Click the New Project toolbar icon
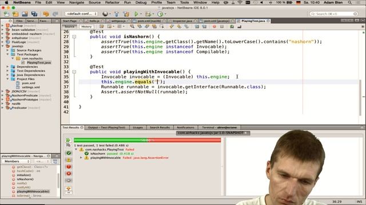The width and height of the screenshot is (366, 205). 15,14
